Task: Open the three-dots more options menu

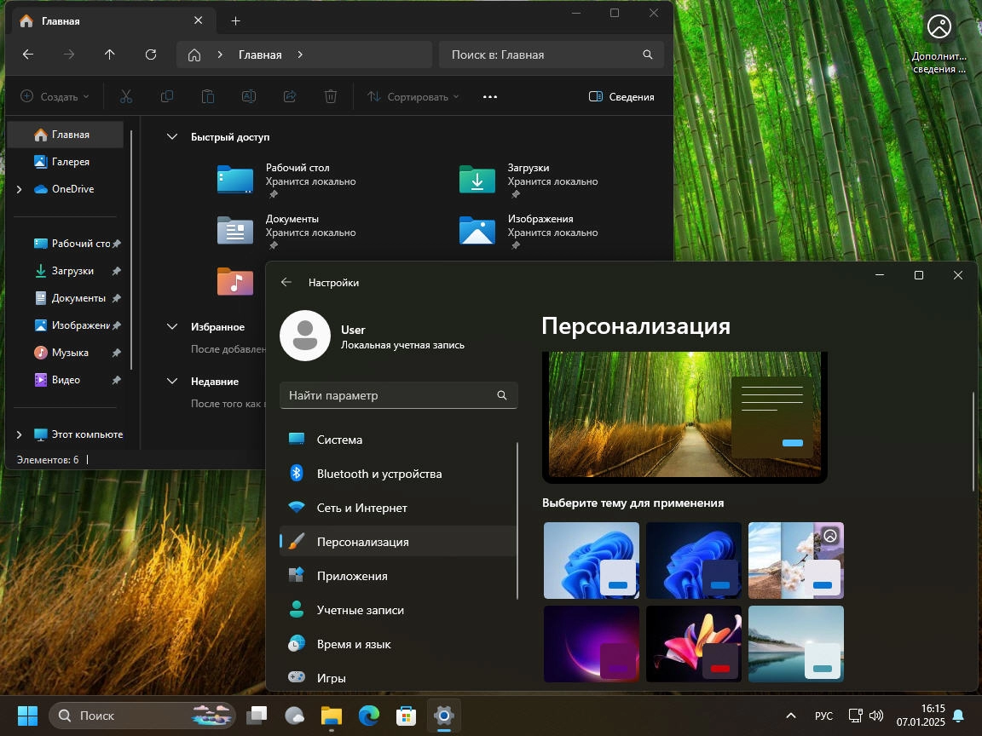Action: [490, 97]
